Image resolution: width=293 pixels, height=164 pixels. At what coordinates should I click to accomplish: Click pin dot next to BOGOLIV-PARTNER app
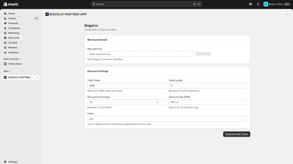(x=37, y=78)
